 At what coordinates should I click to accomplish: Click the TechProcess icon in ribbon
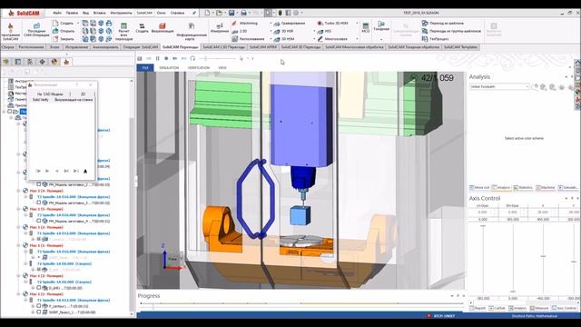point(425,38)
